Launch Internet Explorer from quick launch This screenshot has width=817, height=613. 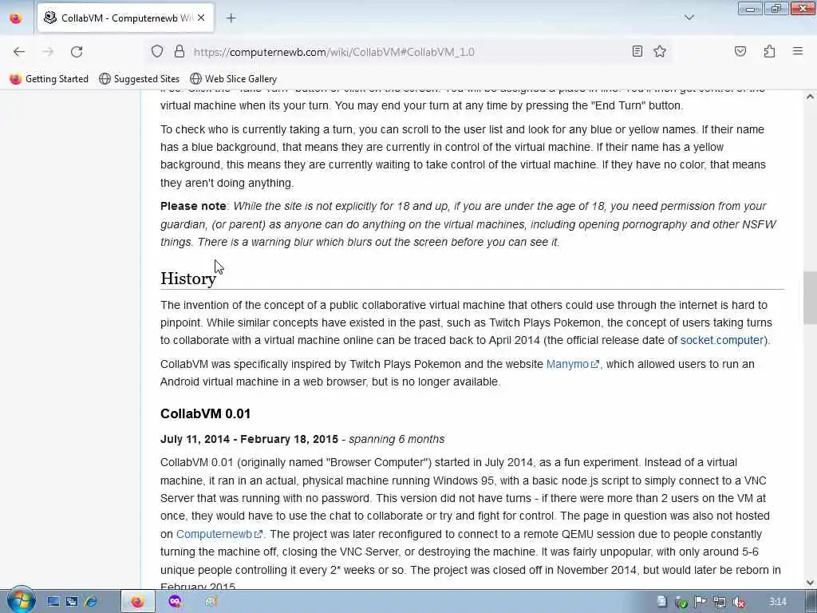[x=91, y=602]
